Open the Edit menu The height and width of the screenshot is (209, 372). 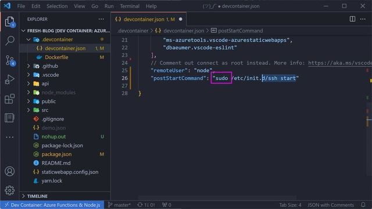point(35,6)
